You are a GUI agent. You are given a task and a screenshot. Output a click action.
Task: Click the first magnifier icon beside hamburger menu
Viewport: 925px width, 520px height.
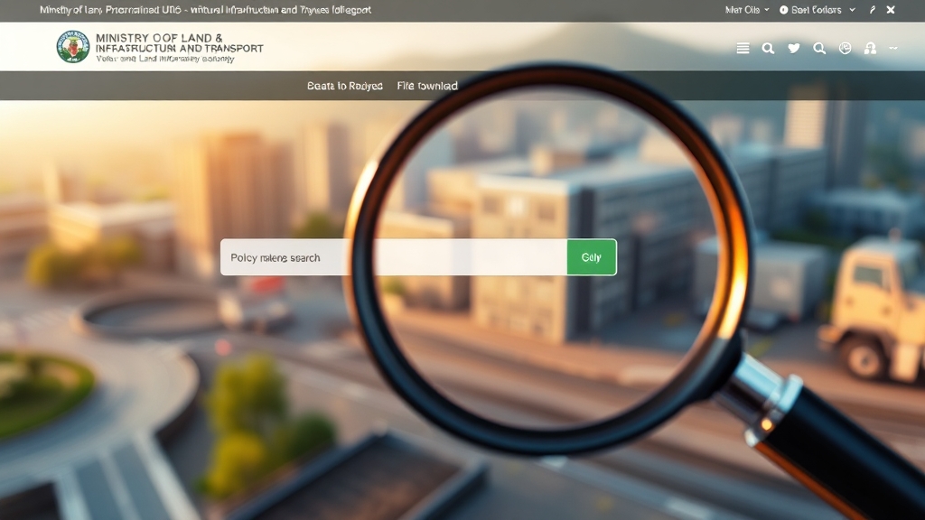[x=768, y=49]
